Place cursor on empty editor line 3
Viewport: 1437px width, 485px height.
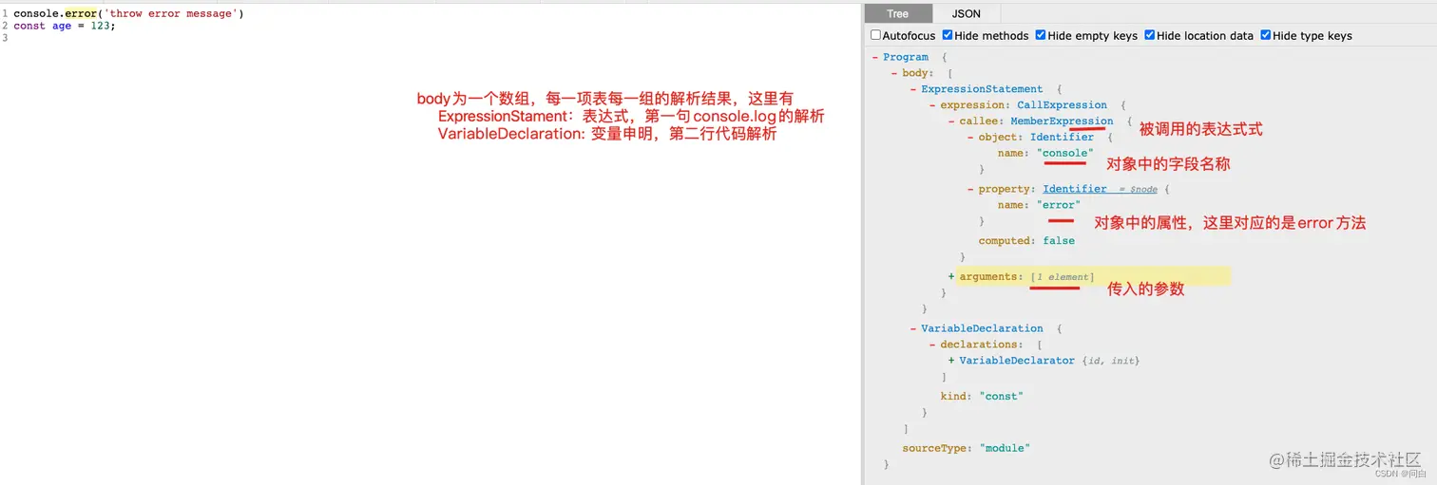[x=437, y=37]
